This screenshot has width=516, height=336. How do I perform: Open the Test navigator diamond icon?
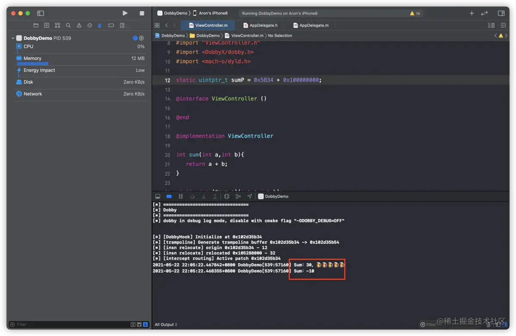[x=89, y=25]
